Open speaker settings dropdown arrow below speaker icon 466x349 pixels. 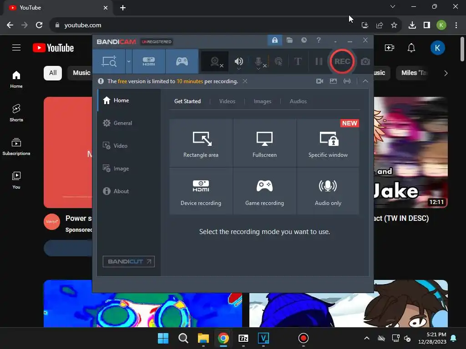pos(238,69)
